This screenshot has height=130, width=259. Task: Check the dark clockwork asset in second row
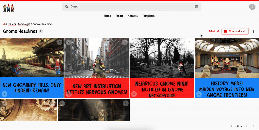[x=62, y=103]
